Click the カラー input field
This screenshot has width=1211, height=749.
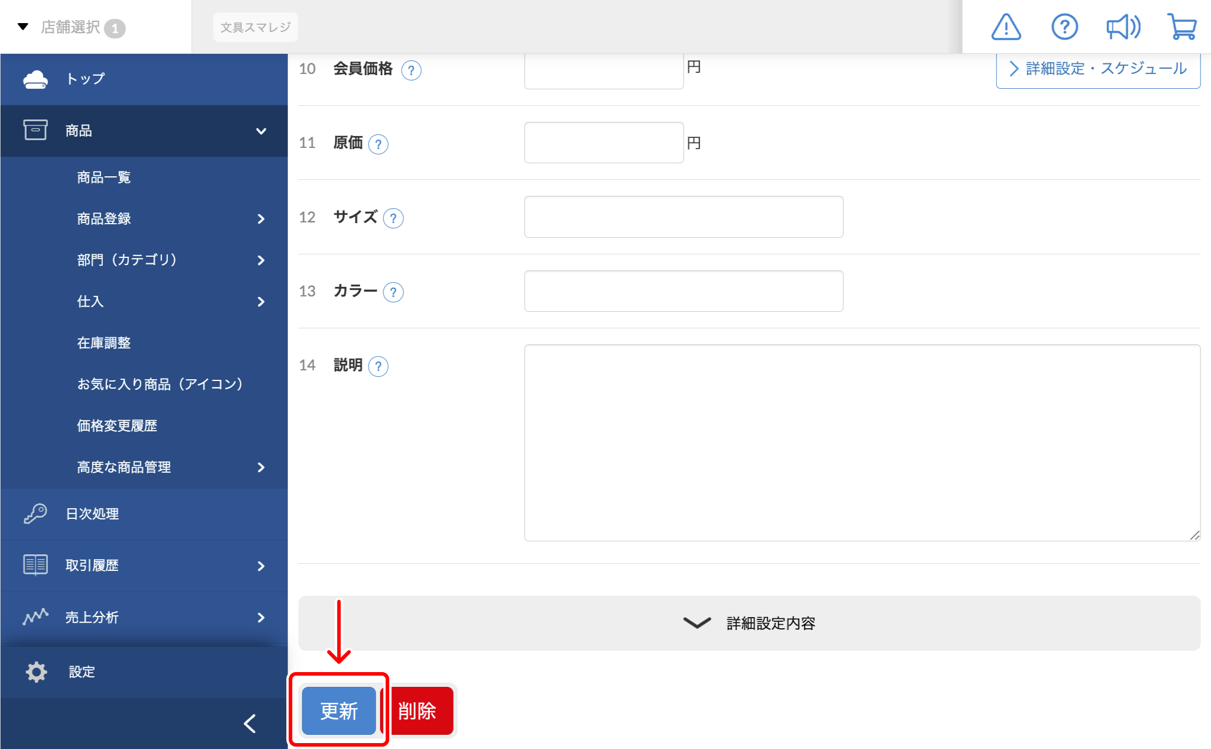[684, 291]
